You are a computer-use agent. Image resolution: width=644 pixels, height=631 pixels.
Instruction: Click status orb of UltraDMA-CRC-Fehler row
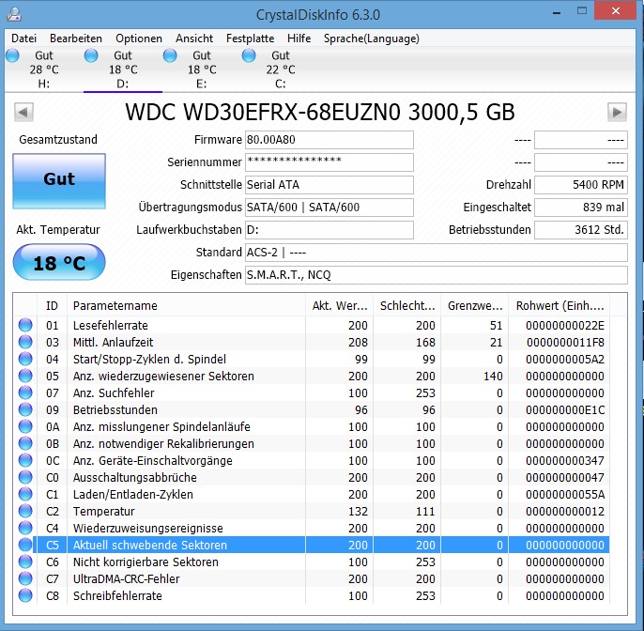pyautogui.click(x=25, y=578)
